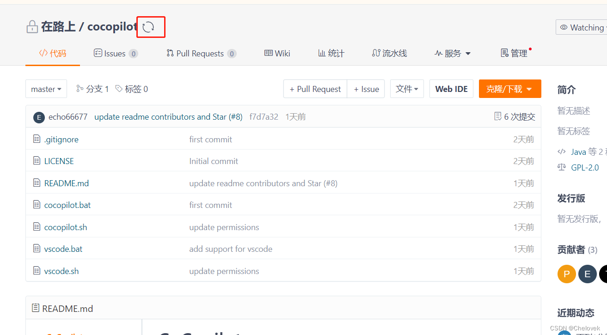Click LICENSE row Initial commit message
607x335 pixels.
click(214, 161)
